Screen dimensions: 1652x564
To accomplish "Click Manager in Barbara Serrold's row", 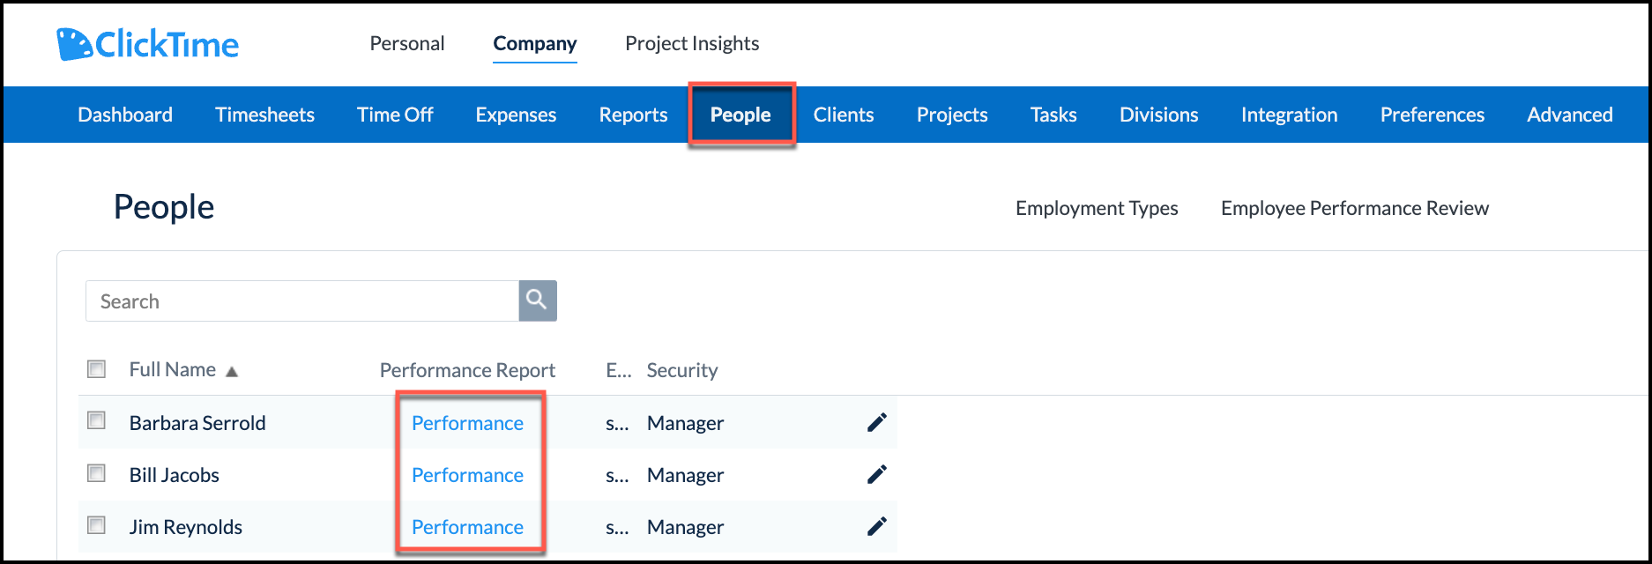I will pos(685,423).
